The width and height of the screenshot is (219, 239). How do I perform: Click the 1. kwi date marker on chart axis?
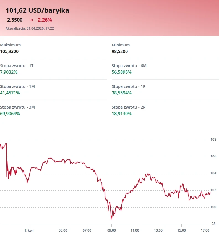click(x=29, y=230)
